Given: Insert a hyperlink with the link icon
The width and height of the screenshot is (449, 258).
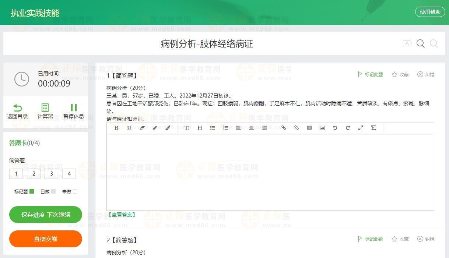Looking at the screenshot, I should 283,128.
